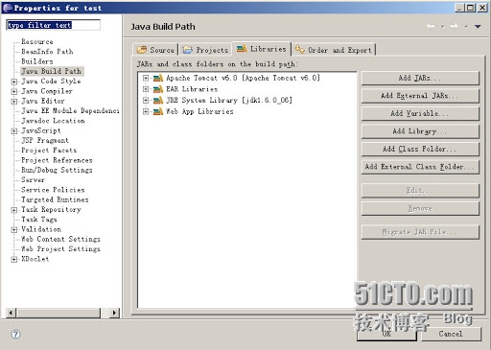Click the Cancel button
Viewport: 491px width, 350px height.
pyautogui.click(x=451, y=334)
